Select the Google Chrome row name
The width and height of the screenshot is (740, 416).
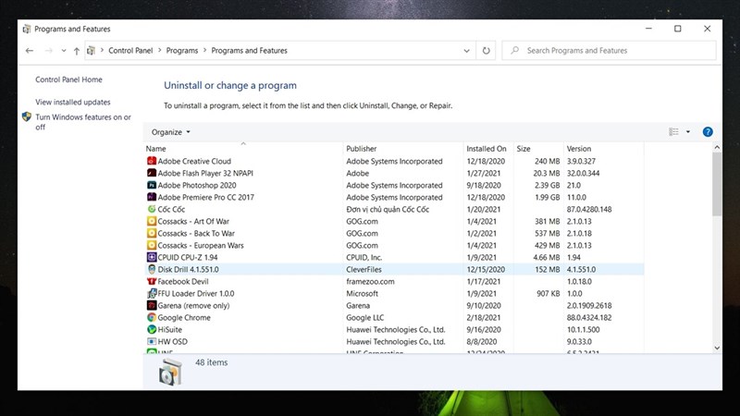coord(184,317)
